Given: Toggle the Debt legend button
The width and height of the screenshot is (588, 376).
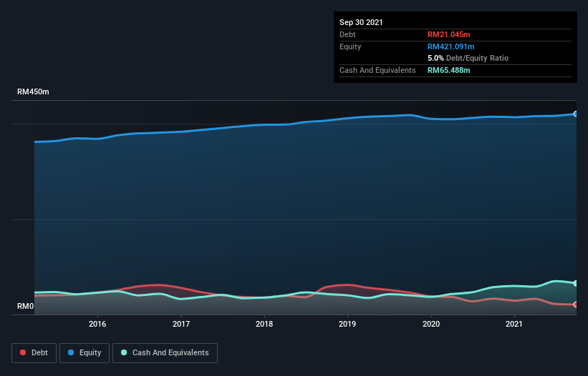Looking at the screenshot, I should pyautogui.click(x=34, y=353).
